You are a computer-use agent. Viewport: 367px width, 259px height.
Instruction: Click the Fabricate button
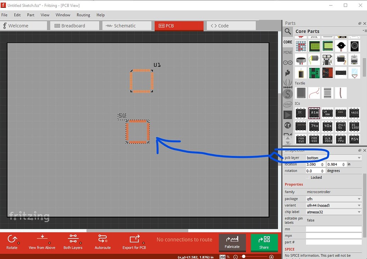[232, 242]
